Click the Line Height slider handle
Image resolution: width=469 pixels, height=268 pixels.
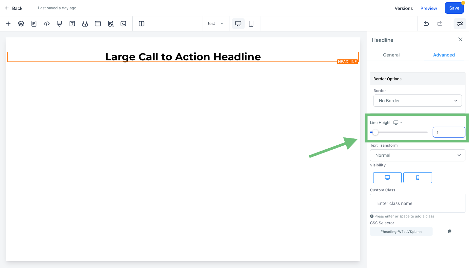(x=375, y=132)
